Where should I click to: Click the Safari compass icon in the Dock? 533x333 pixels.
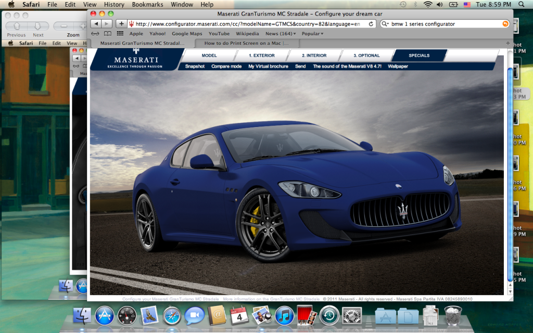[x=172, y=316]
